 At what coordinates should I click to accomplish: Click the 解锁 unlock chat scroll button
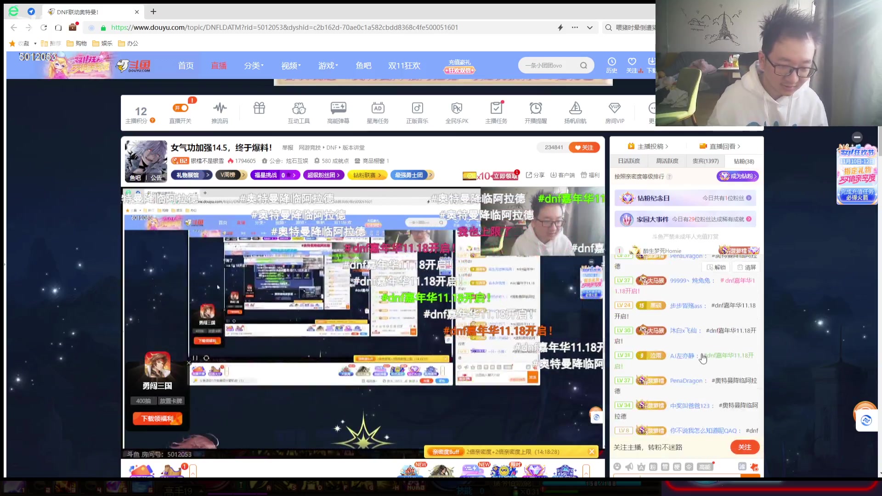click(717, 267)
